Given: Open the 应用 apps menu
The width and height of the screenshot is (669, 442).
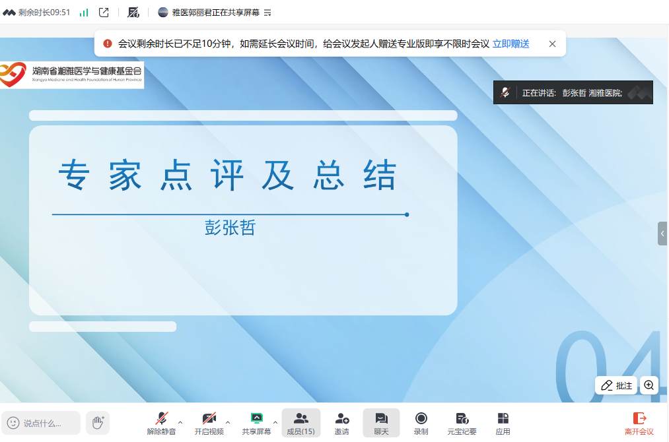Looking at the screenshot, I should pos(503,422).
